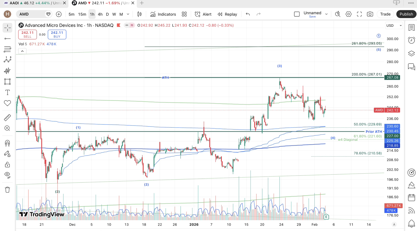The width and height of the screenshot is (417, 231).
Task: Click the 242.11 BUY button
Action: pyautogui.click(x=57, y=34)
